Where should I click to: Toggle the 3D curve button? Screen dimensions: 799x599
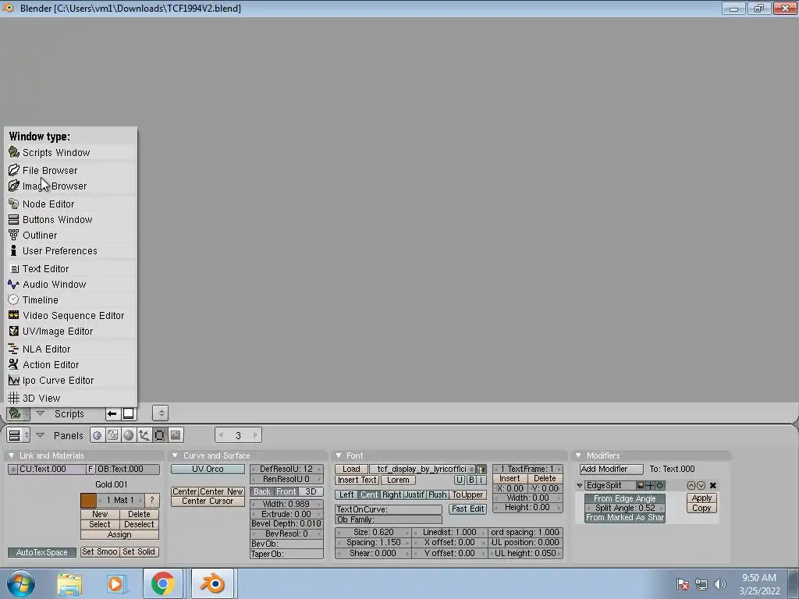[311, 491]
